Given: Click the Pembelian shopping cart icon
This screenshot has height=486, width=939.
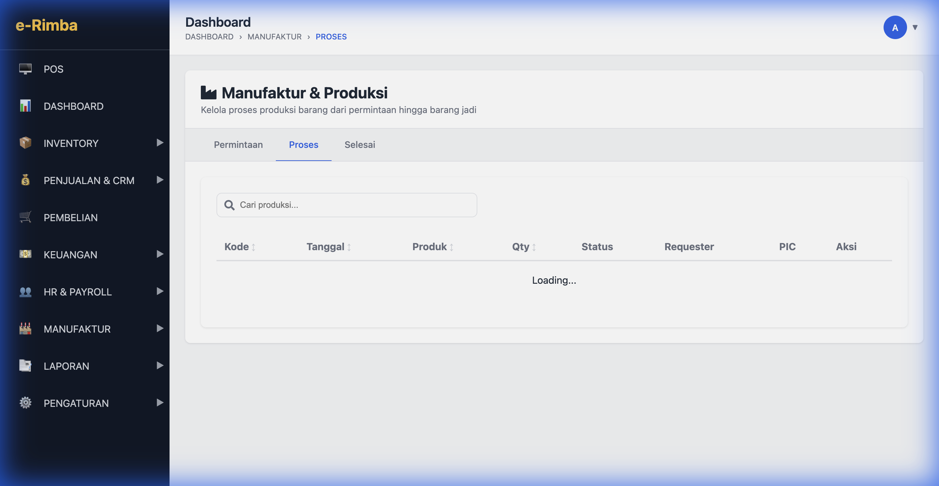Looking at the screenshot, I should point(25,217).
